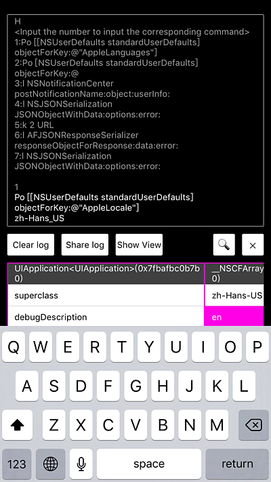This screenshot has height=482, width=271.
Task: Tap the space bar key
Action: (149, 464)
